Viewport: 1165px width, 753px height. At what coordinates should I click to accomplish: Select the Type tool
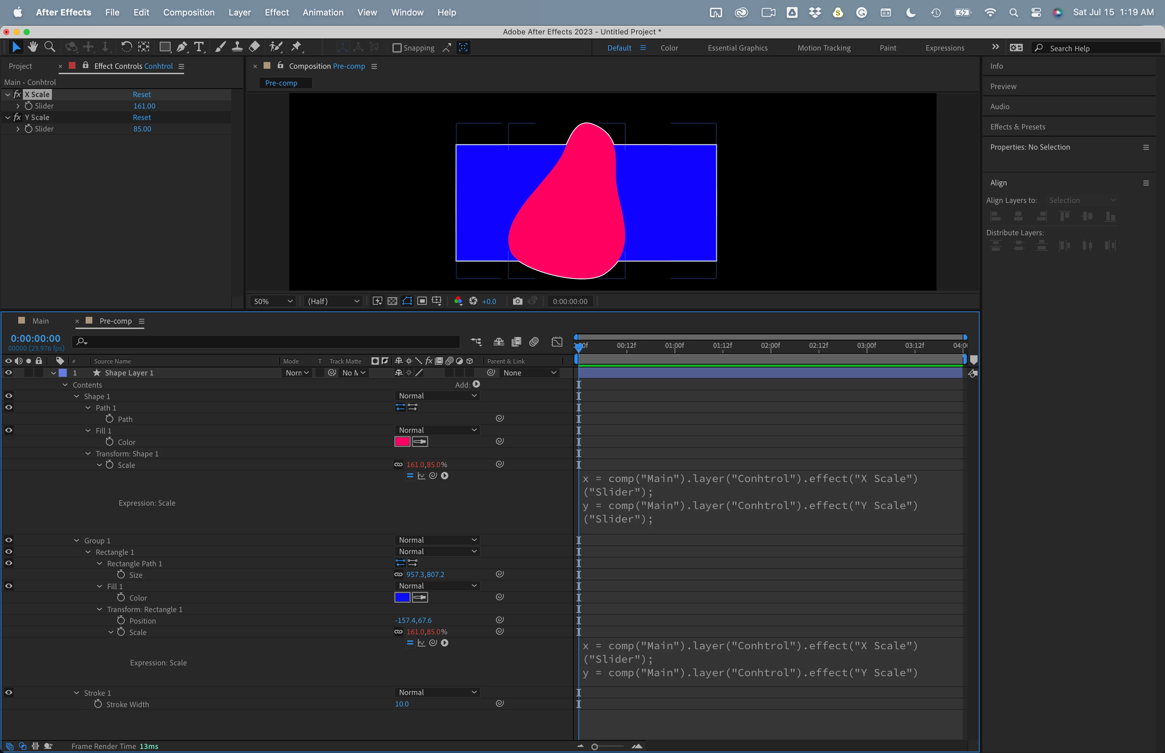tap(199, 47)
